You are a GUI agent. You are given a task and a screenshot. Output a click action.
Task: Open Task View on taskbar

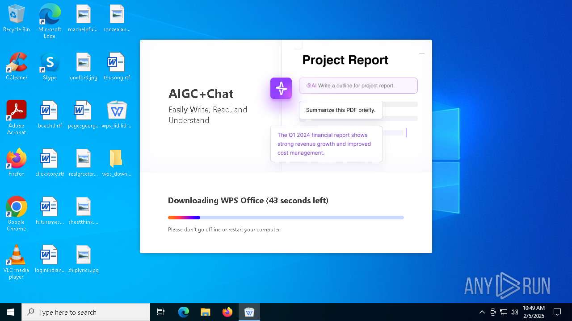click(x=161, y=312)
